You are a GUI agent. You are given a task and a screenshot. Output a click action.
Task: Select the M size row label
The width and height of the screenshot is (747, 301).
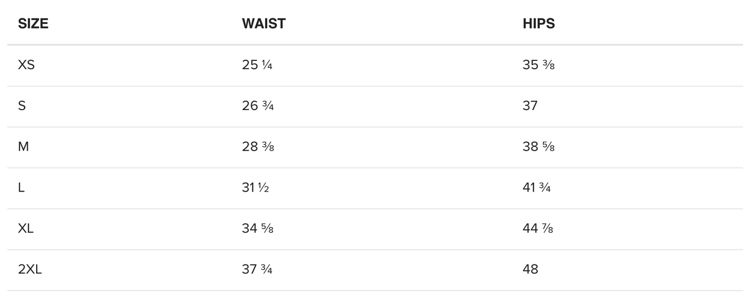pyautogui.click(x=23, y=147)
